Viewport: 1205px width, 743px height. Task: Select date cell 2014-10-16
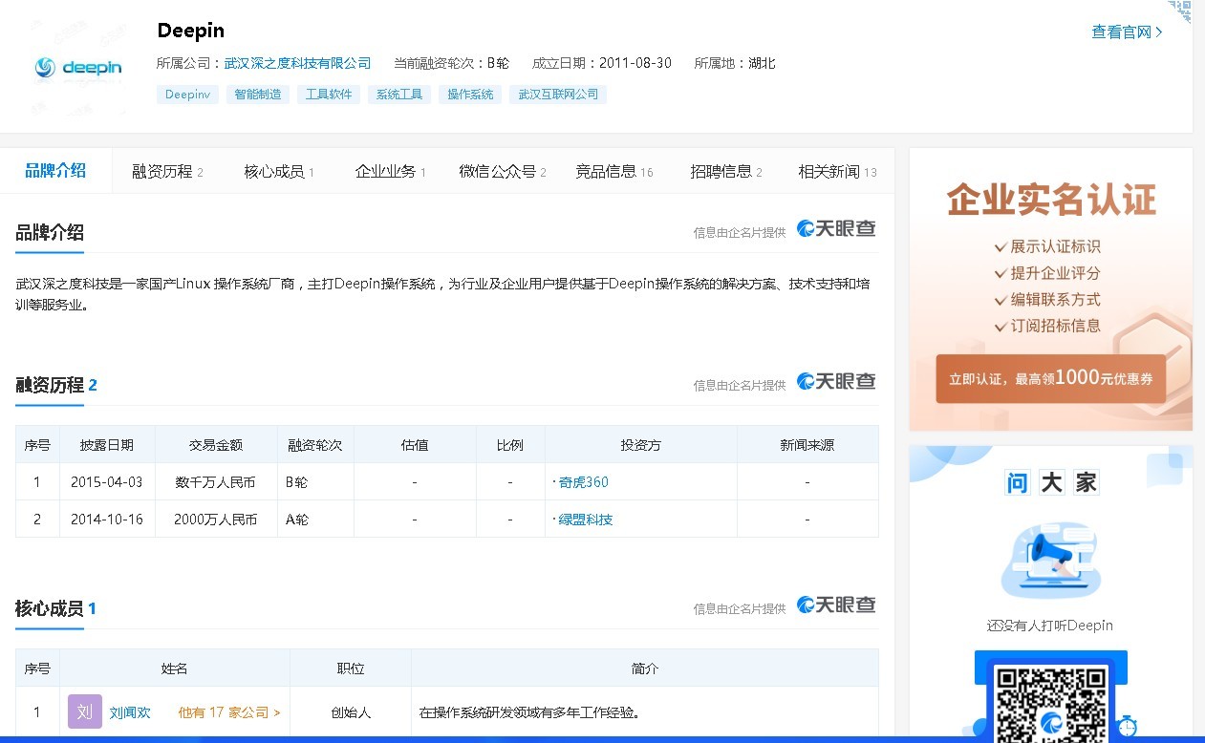(x=107, y=520)
